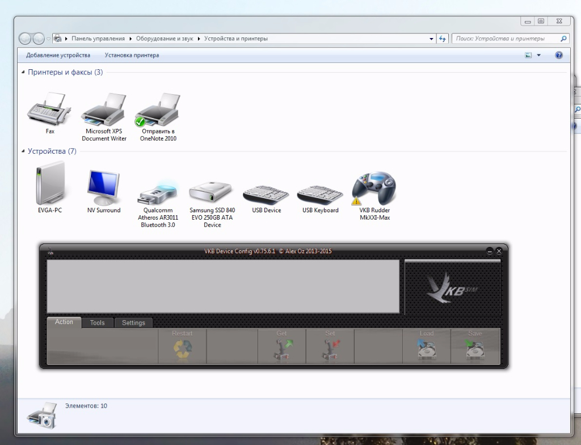This screenshot has width=581, height=445.
Task: Click Установка принтера in the toolbar
Action: 132,55
